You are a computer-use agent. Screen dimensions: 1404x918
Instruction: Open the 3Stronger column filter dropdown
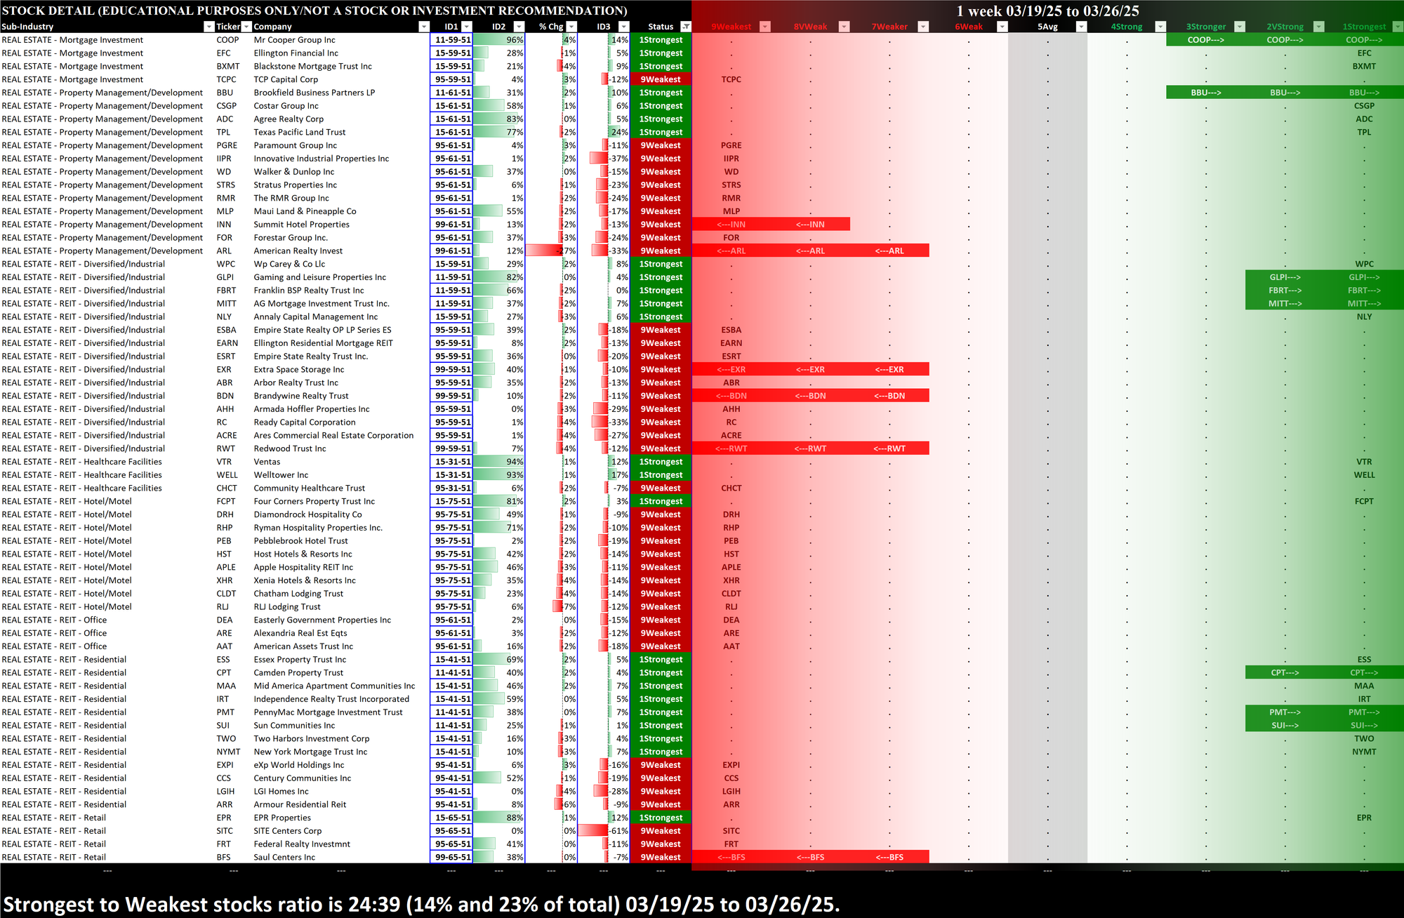(1240, 27)
